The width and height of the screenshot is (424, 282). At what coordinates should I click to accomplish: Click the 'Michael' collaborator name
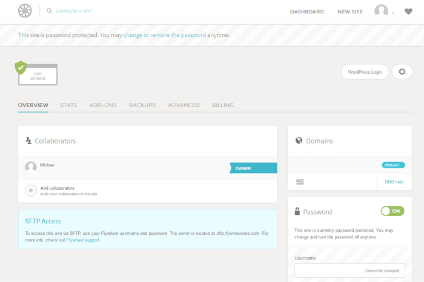[x=48, y=165]
